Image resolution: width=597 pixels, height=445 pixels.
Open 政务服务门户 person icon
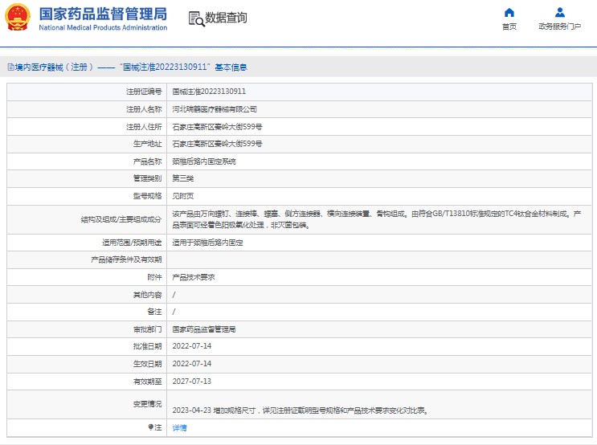point(560,13)
